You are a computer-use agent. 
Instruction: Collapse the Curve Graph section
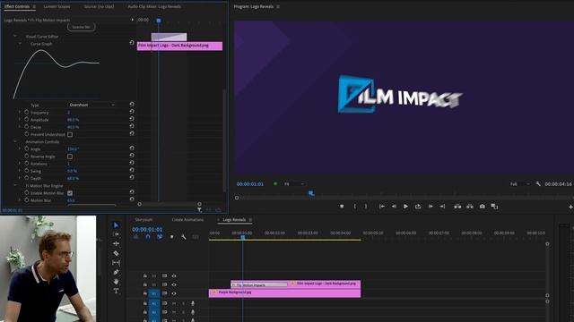pos(20,44)
